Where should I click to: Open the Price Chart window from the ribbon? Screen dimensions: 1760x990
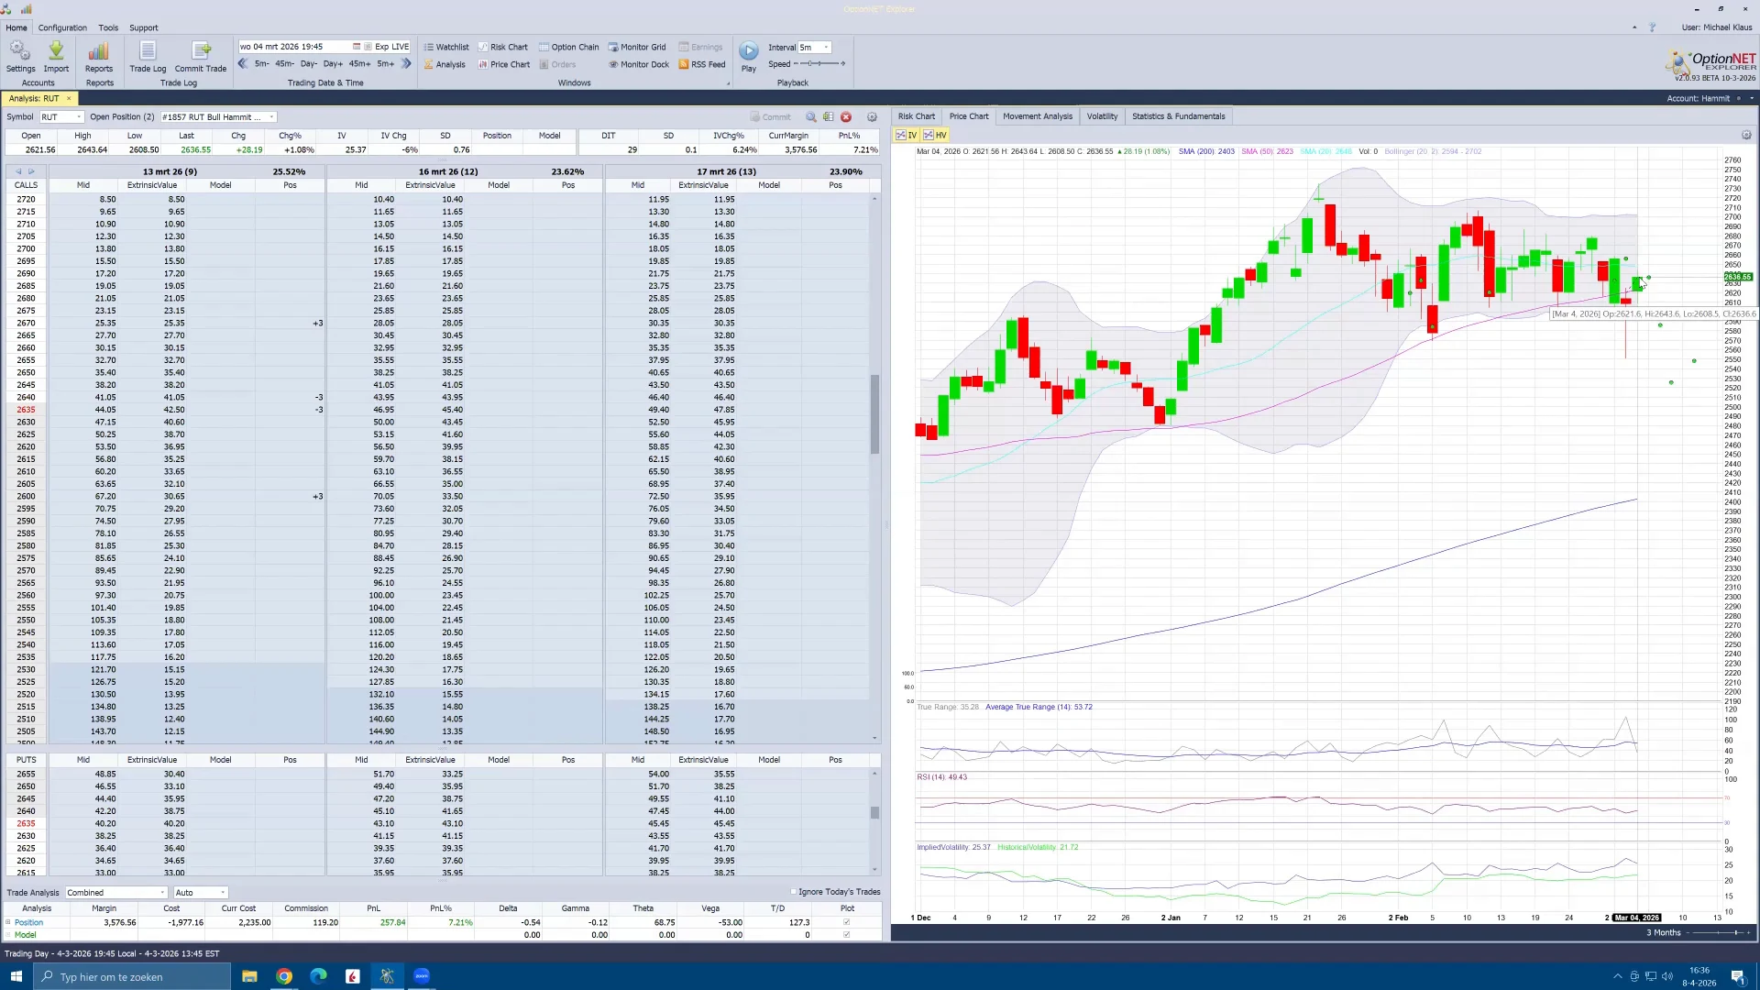pos(503,64)
